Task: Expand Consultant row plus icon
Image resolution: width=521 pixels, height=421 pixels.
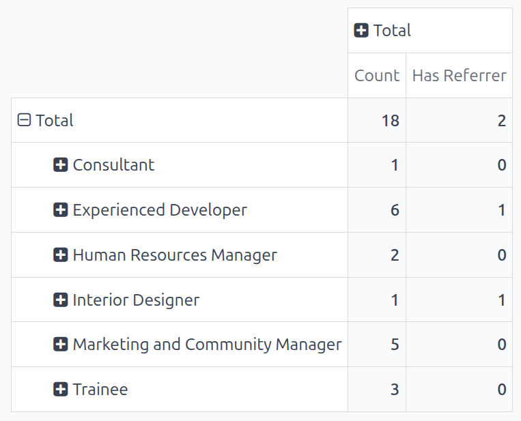Action: pos(61,165)
